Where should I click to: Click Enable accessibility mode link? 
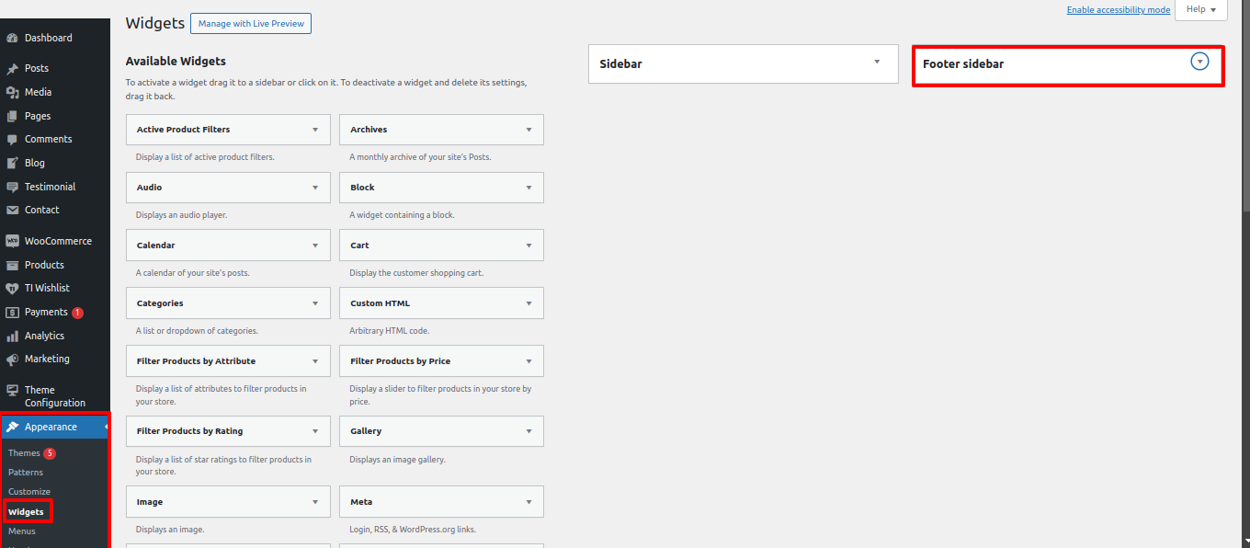coord(1118,10)
